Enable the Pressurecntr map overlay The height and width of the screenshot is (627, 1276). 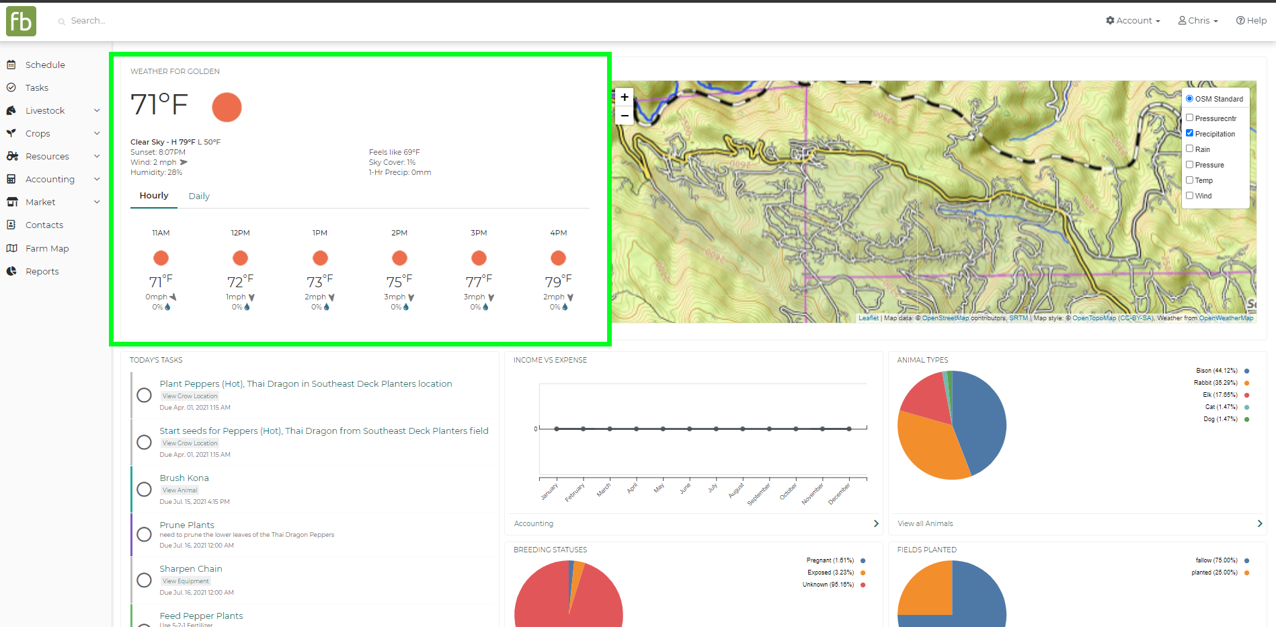[1189, 118]
